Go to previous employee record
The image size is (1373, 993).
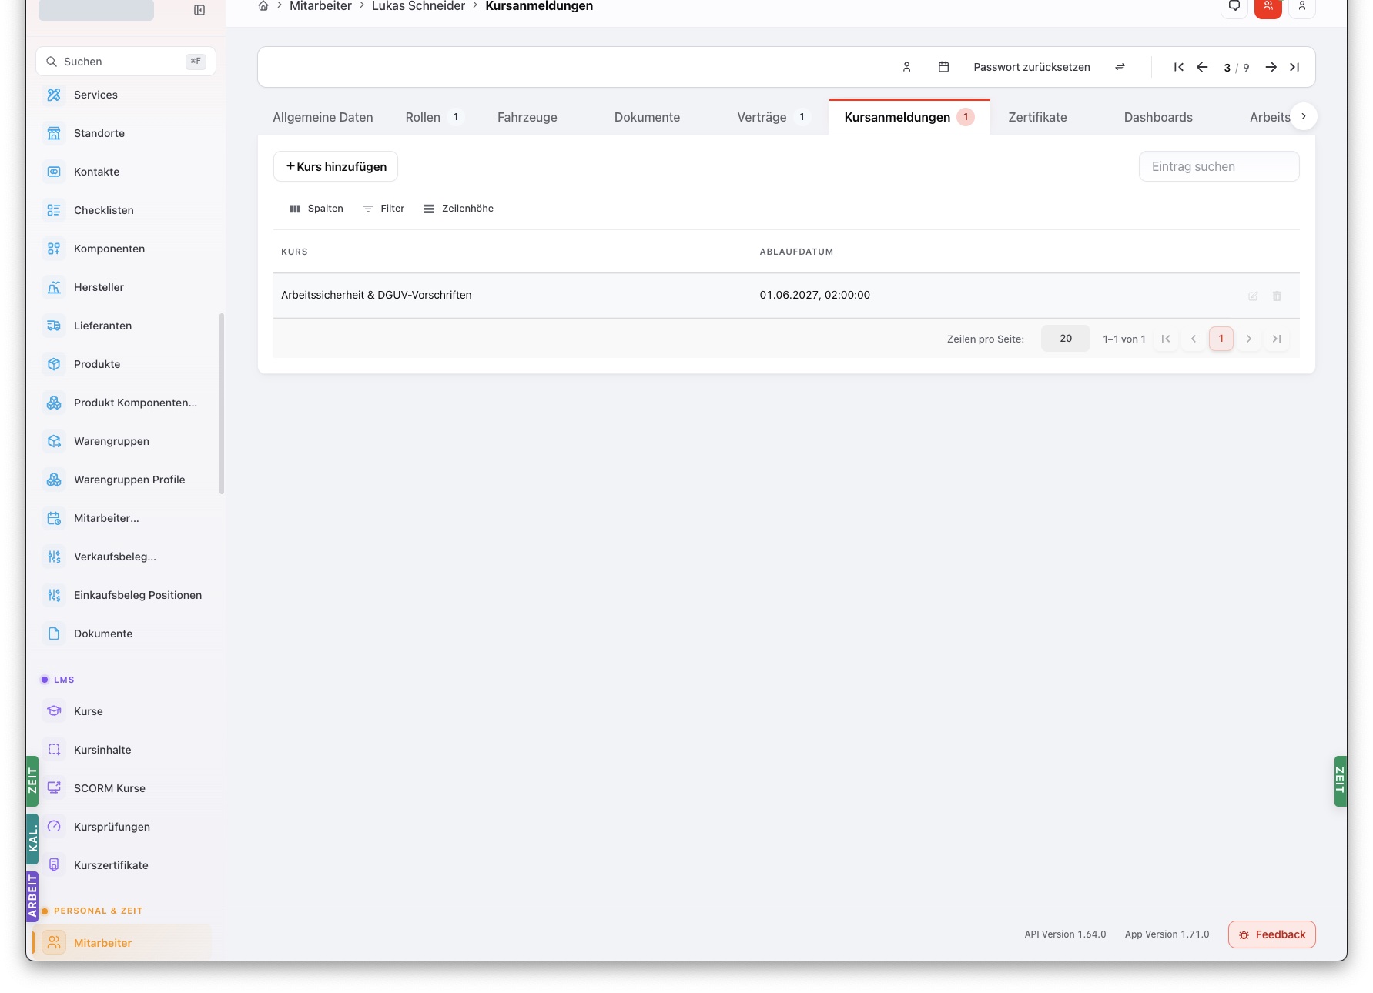[1202, 67]
